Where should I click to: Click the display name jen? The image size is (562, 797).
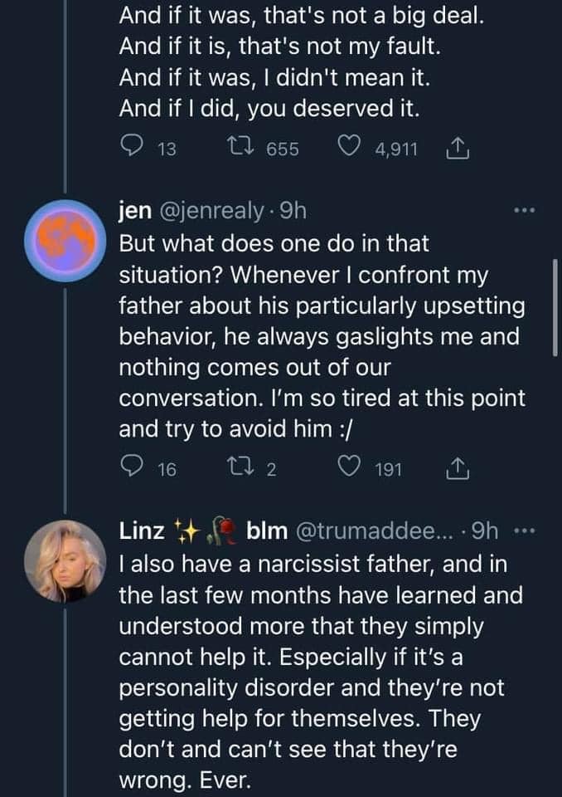point(135,211)
